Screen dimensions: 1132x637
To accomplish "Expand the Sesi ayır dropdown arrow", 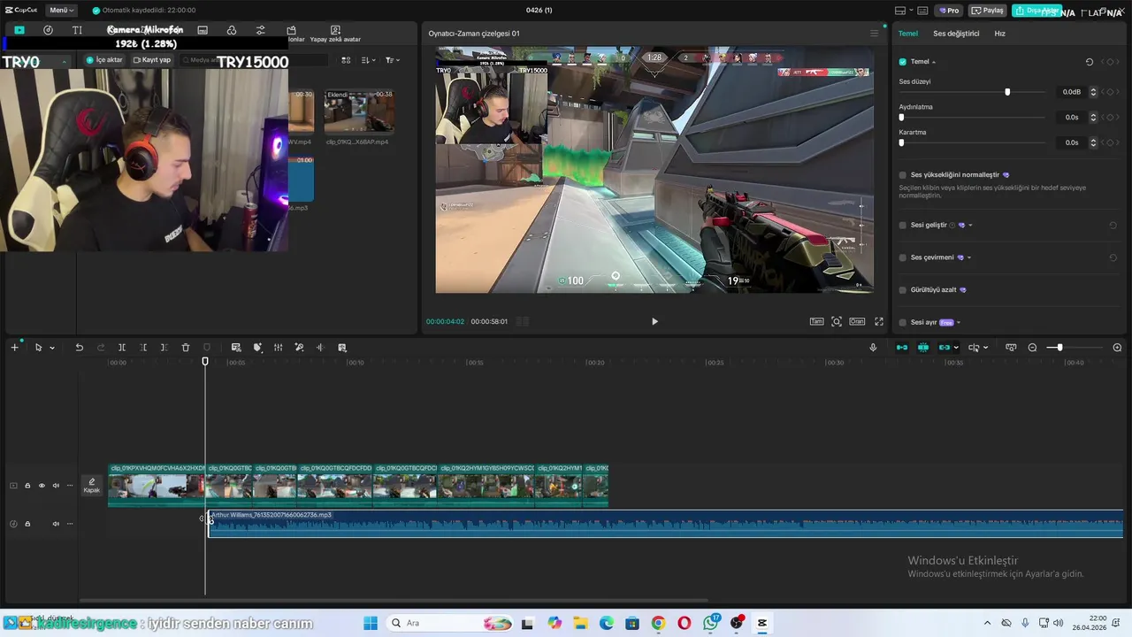I will 959,323.
